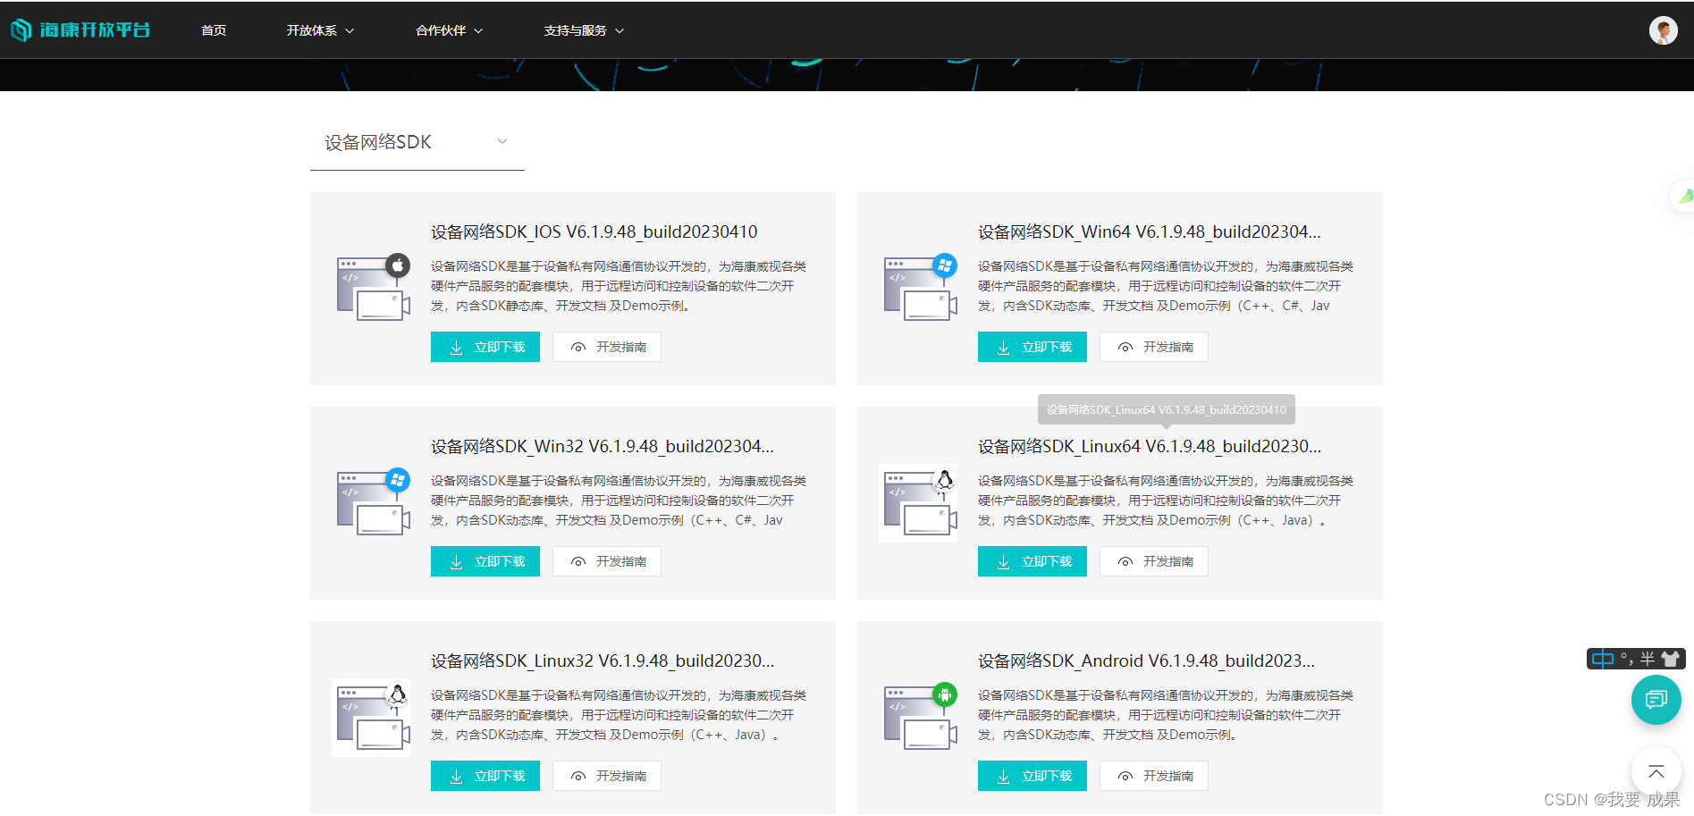Image resolution: width=1694 pixels, height=816 pixels.
Task: Click the Win32 SDK package icon
Action: pyautogui.click(x=373, y=502)
